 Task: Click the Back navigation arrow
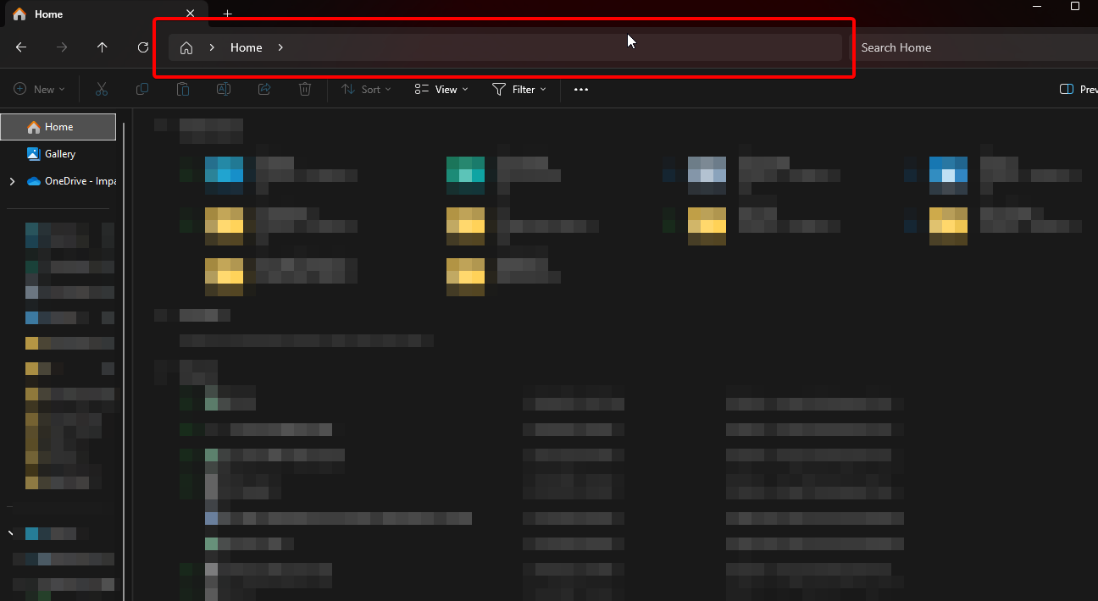click(x=21, y=47)
